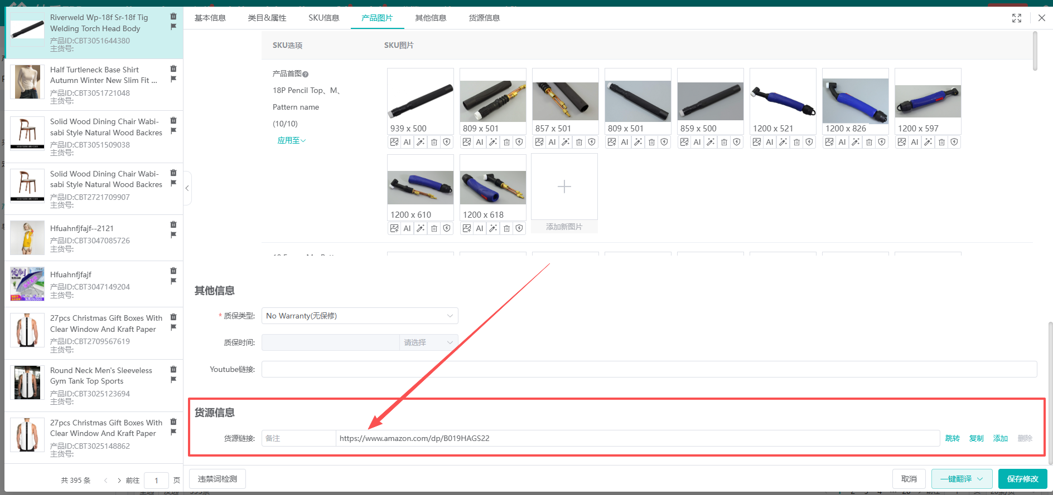Viewport: 1053px width, 495px height.
Task: Open AI tools for the 1200 x 618 image
Action: click(480, 228)
